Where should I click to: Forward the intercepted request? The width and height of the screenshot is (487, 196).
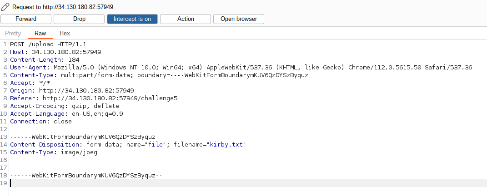(x=26, y=19)
